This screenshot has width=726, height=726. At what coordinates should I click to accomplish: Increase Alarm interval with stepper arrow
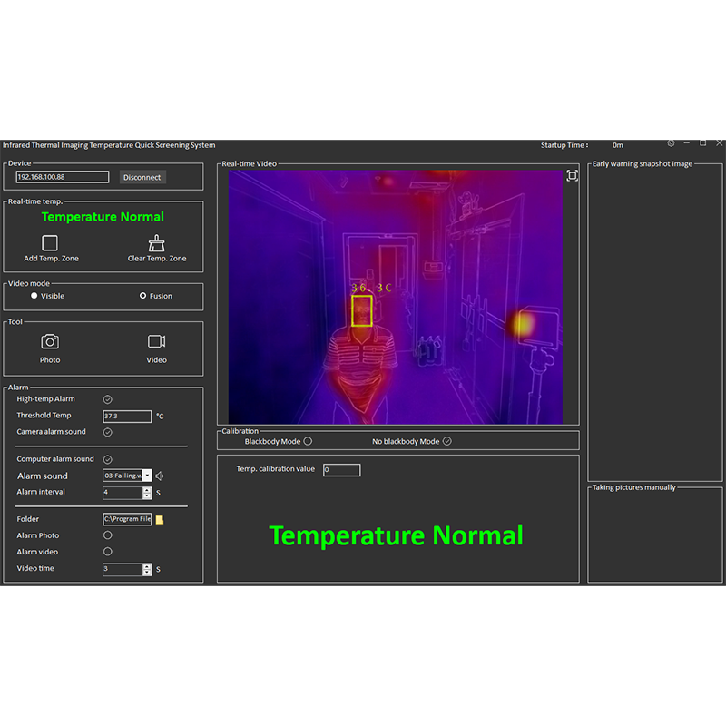[147, 489]
